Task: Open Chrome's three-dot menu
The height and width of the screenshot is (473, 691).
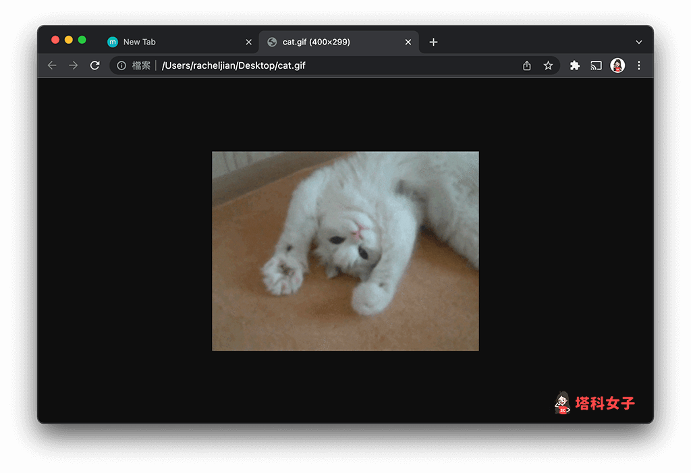Action: [x=639, y=65]
